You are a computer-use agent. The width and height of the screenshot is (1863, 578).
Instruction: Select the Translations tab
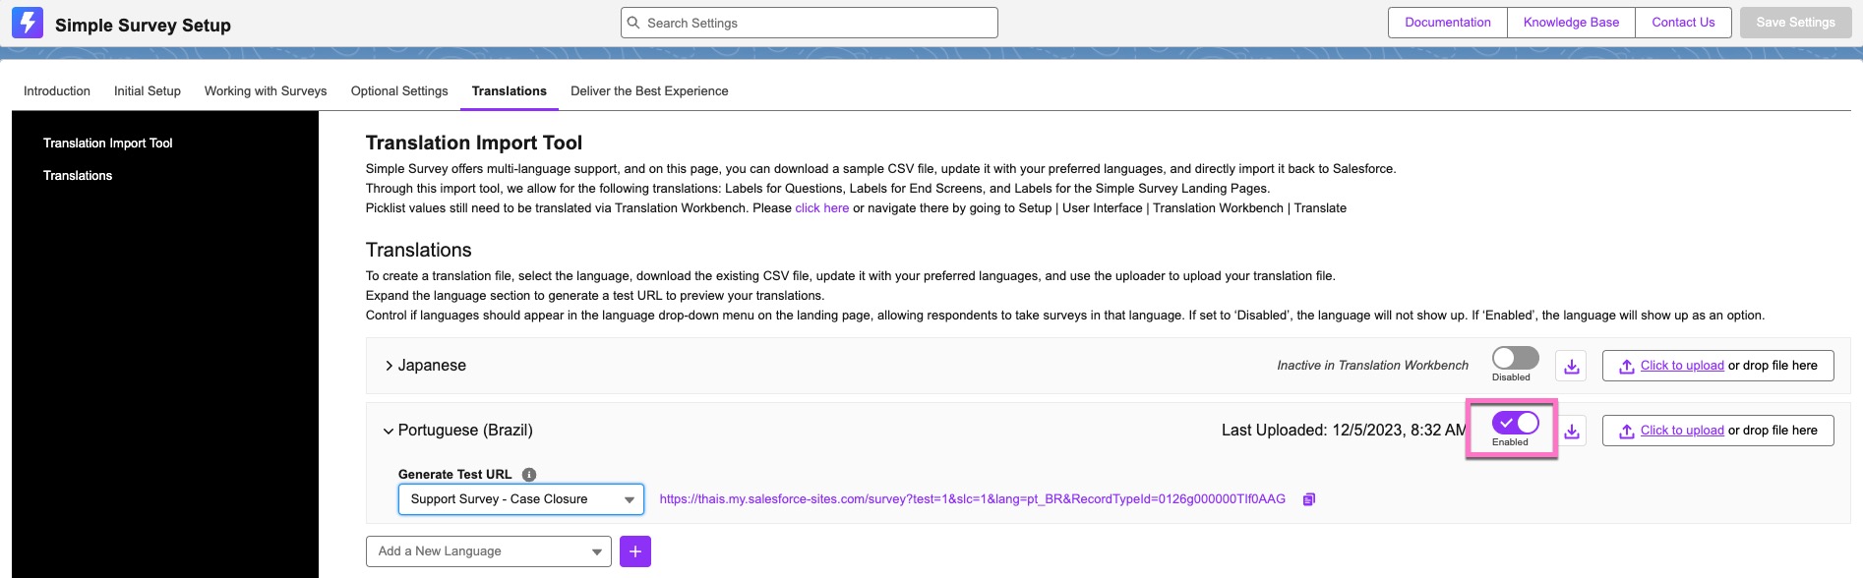(x=510, y=91)
